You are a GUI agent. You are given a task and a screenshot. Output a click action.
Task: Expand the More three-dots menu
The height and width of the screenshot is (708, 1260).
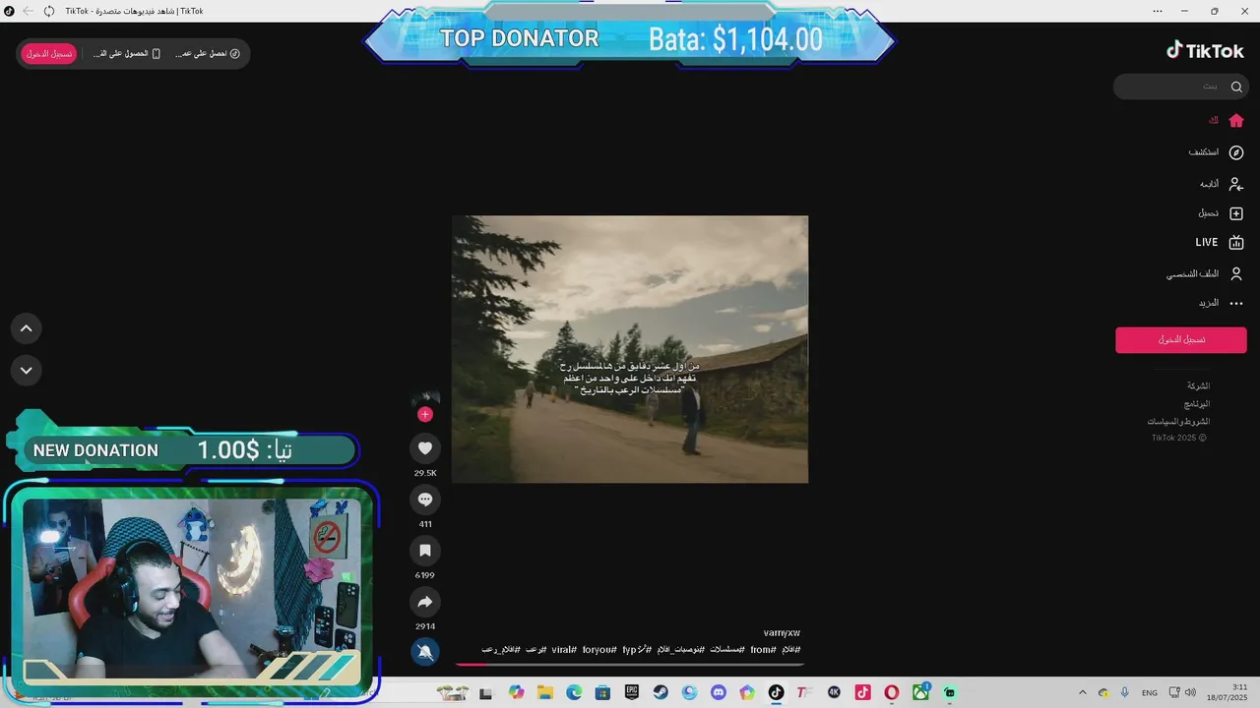coord(1222,303)
